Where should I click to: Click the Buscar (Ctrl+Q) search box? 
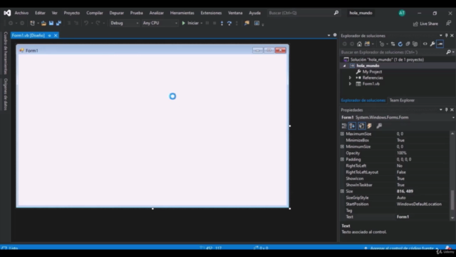click(304, 13)
